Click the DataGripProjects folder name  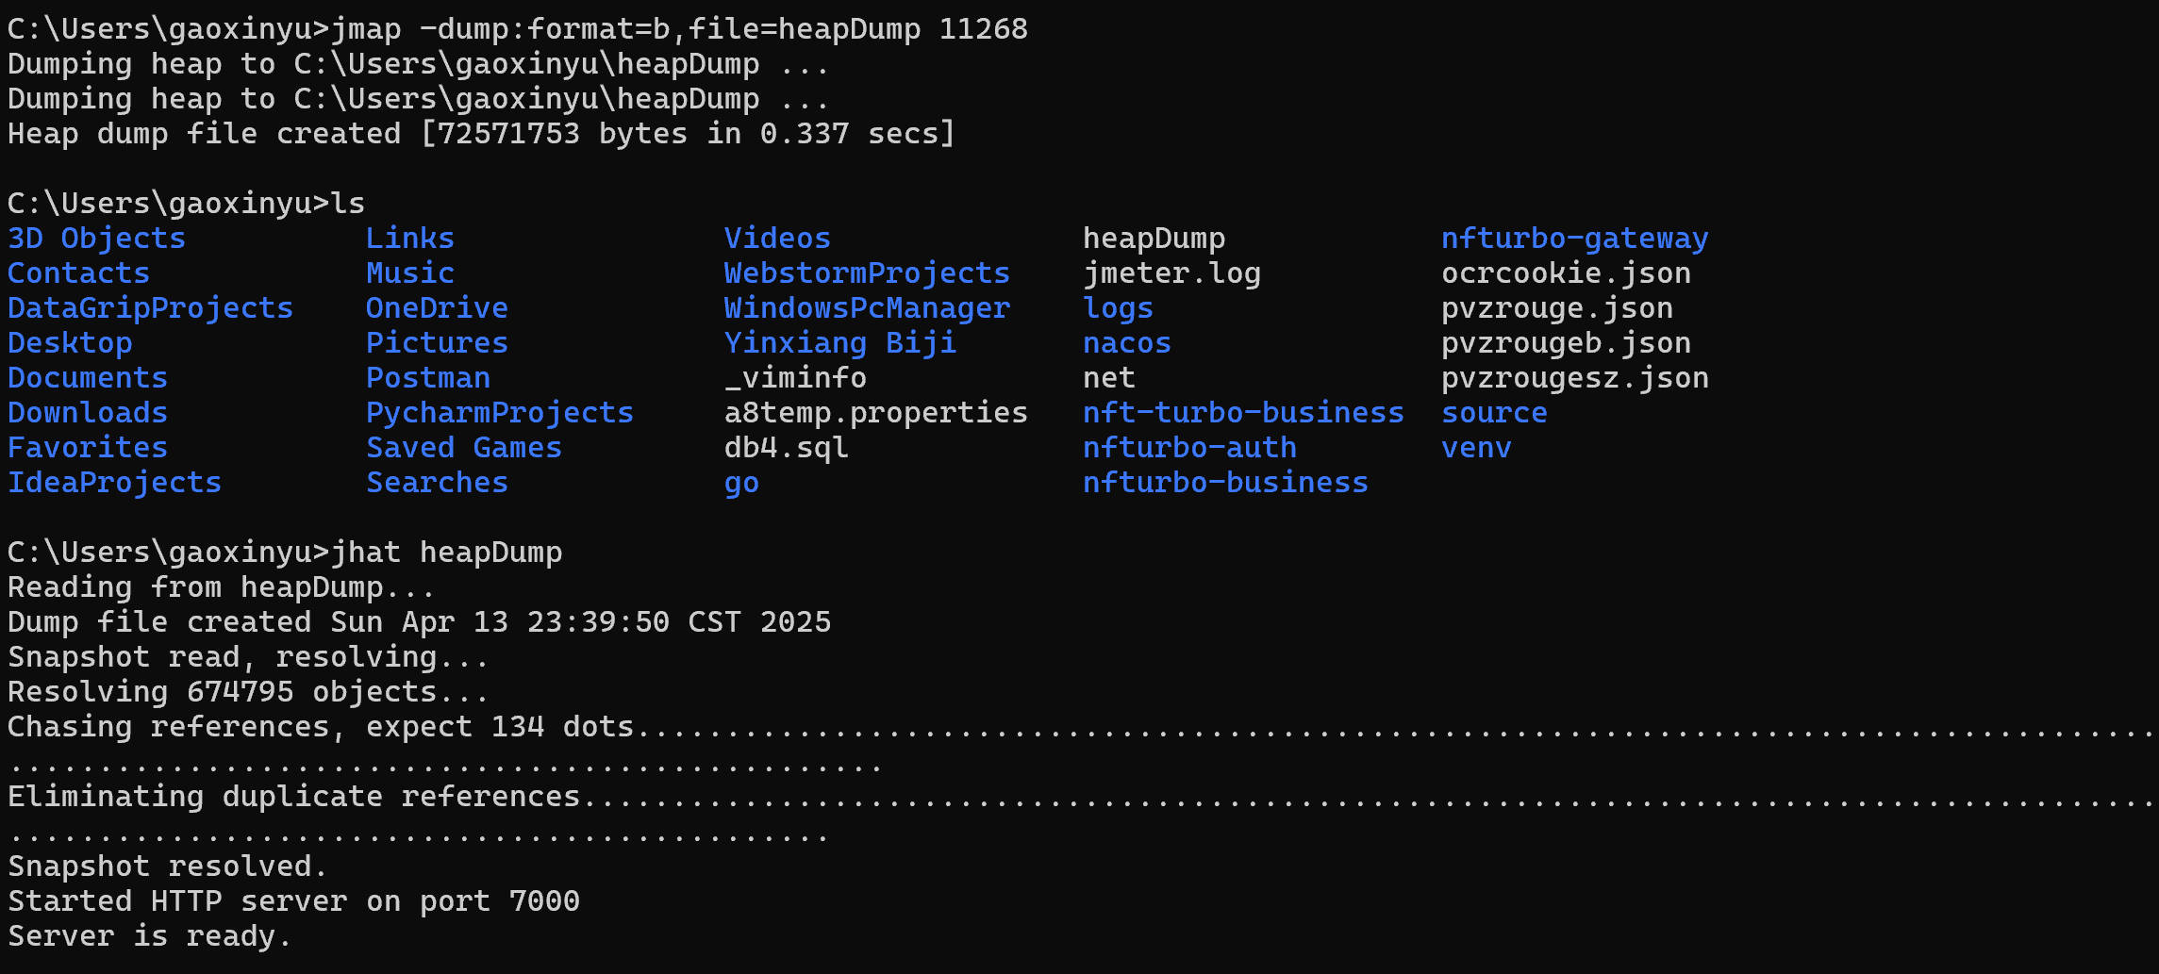(x=150, y=308)
